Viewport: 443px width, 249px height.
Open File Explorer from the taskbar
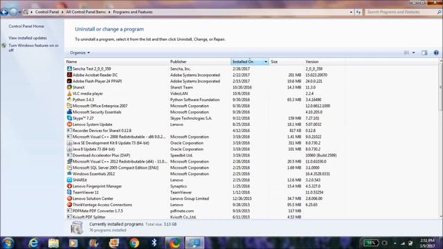(x=53, y=243)
